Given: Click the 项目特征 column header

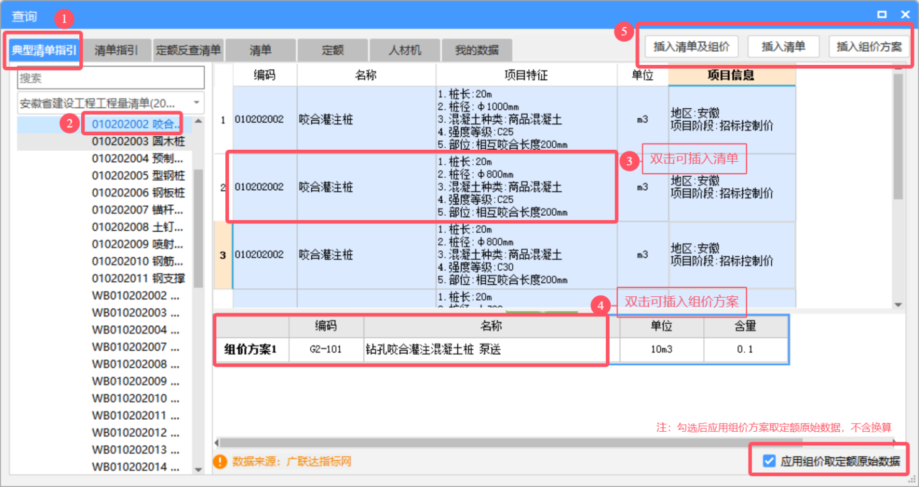Looking at the screenshot, I should pos(526,75).
